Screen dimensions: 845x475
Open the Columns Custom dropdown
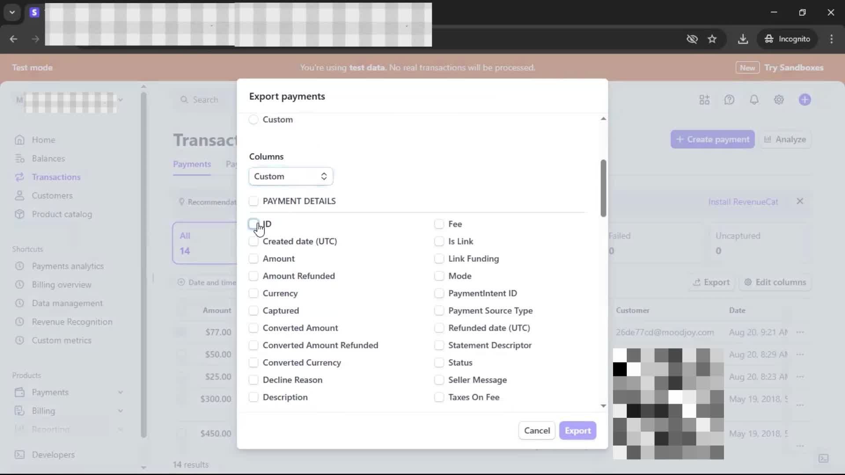tap(290, 176)
